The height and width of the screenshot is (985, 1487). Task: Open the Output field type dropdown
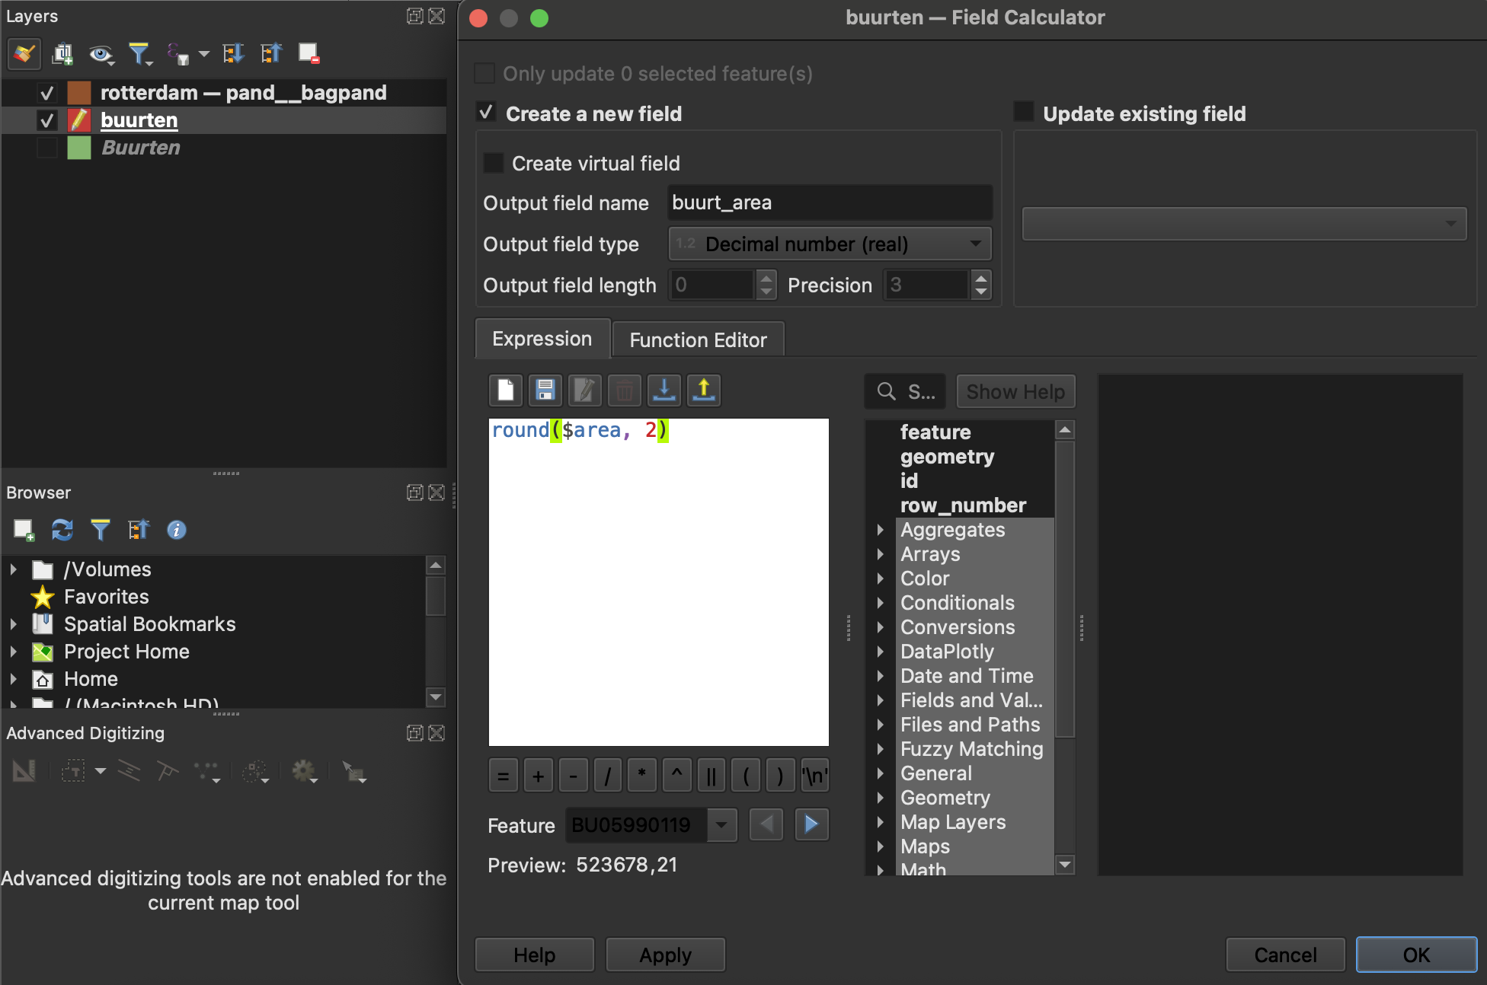(x=829, y=244)
